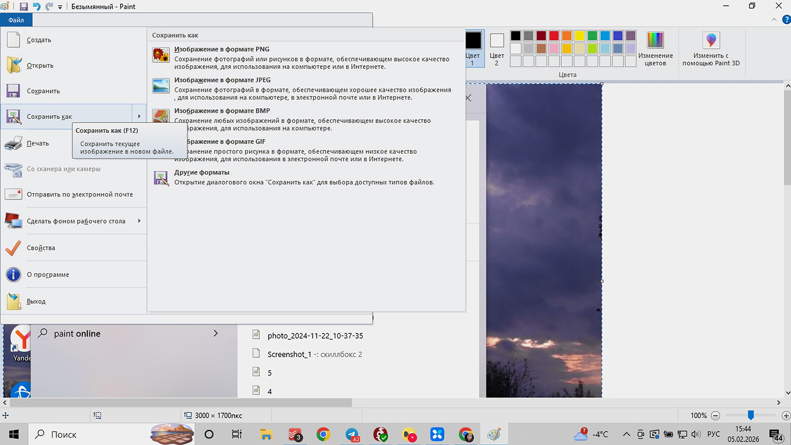
Task: Click the Other formats save icon
Action: (161, 178)
